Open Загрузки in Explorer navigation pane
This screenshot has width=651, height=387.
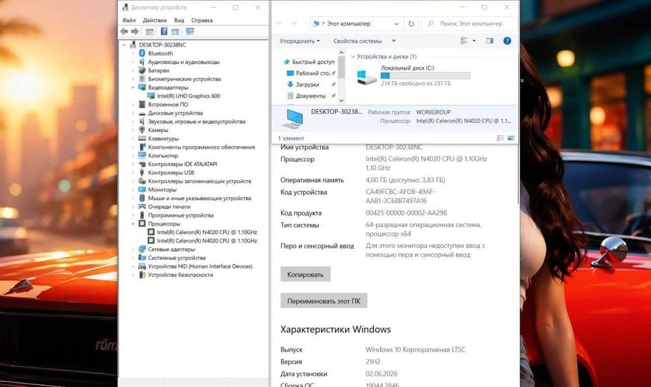pos(307,85)
